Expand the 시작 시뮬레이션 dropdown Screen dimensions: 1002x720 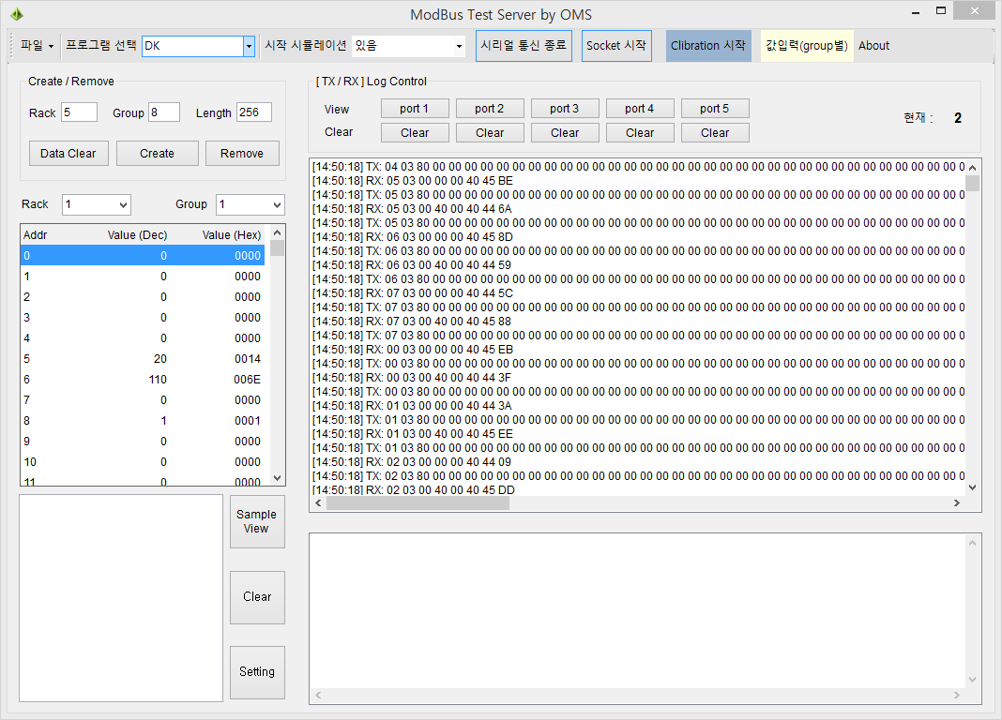coord(459,46)
